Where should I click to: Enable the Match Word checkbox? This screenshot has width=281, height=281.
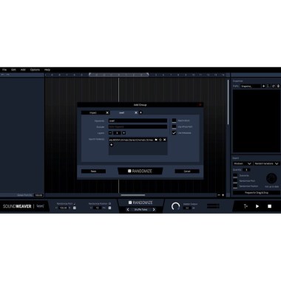[x=174, y=121]
